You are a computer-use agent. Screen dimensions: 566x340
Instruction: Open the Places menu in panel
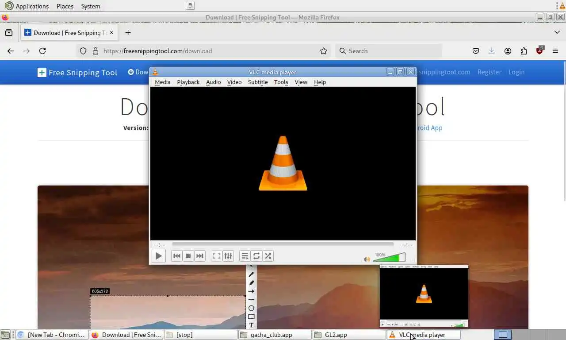(65, 6)
